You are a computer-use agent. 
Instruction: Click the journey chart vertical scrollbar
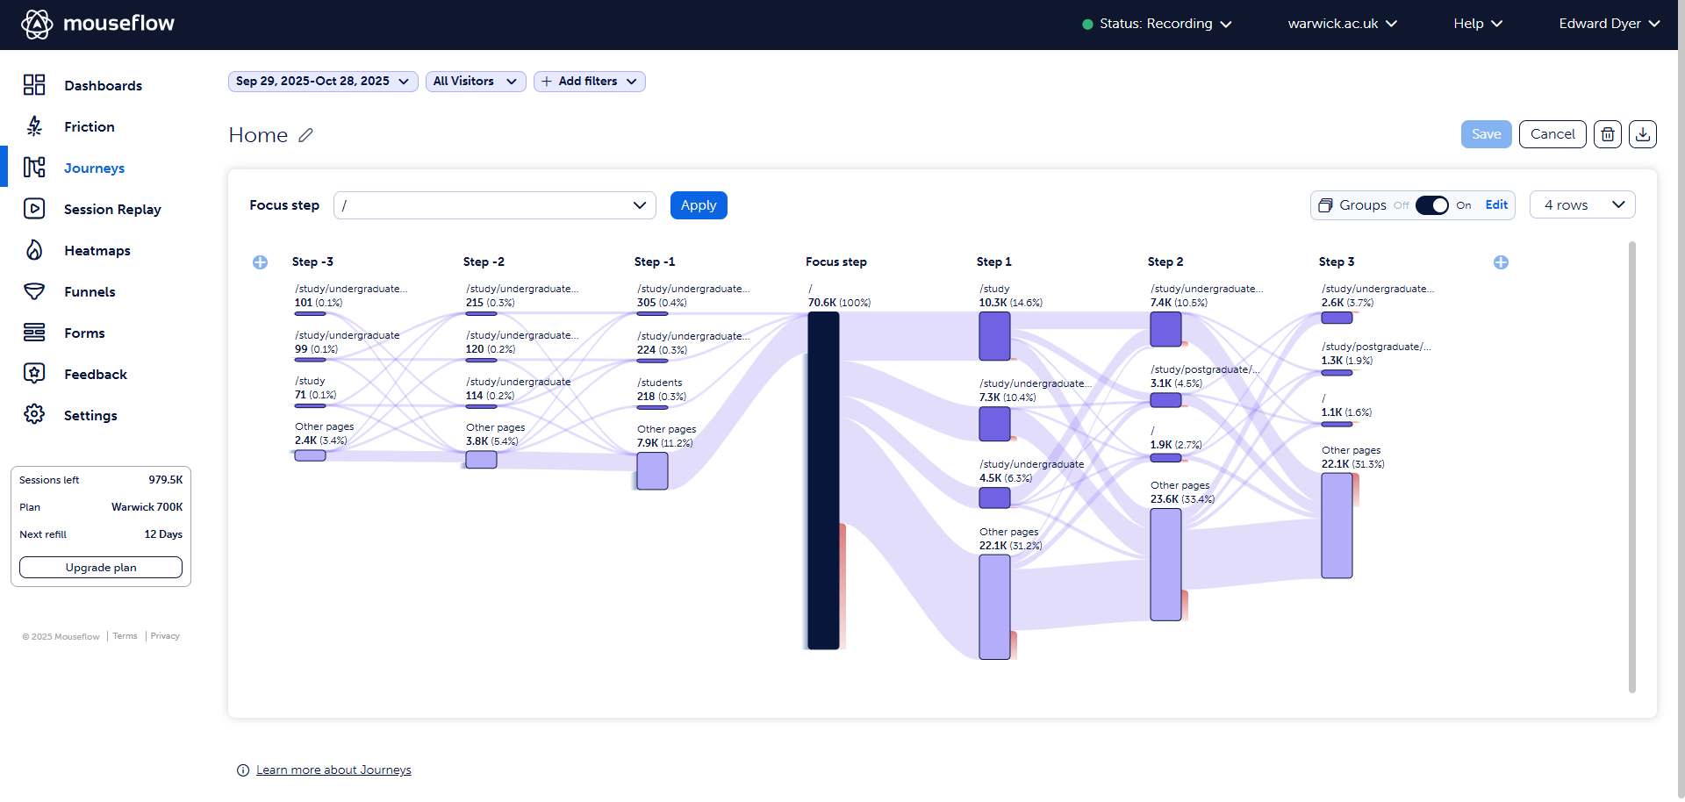coord(1631,465)
